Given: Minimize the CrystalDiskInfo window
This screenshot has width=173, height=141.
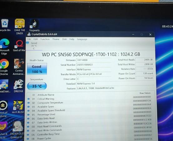Looking at the screenshot, I should [133, 35].
